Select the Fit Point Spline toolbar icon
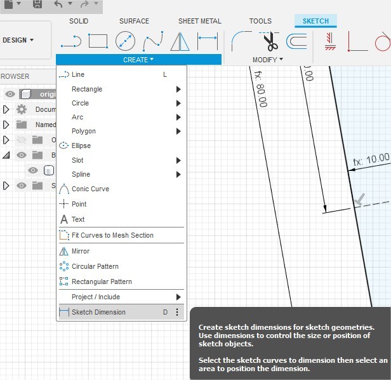The height and width of the screenshot is (380, 391). tap(153, 41)
